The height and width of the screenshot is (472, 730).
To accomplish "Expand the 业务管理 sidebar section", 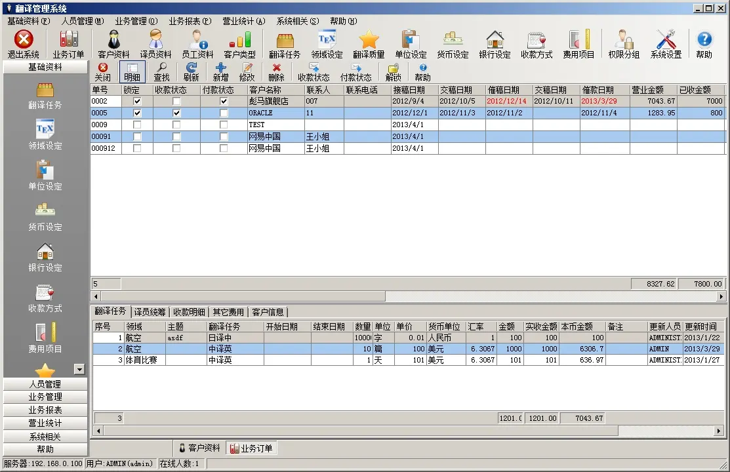I will click(x=45, y=397).
